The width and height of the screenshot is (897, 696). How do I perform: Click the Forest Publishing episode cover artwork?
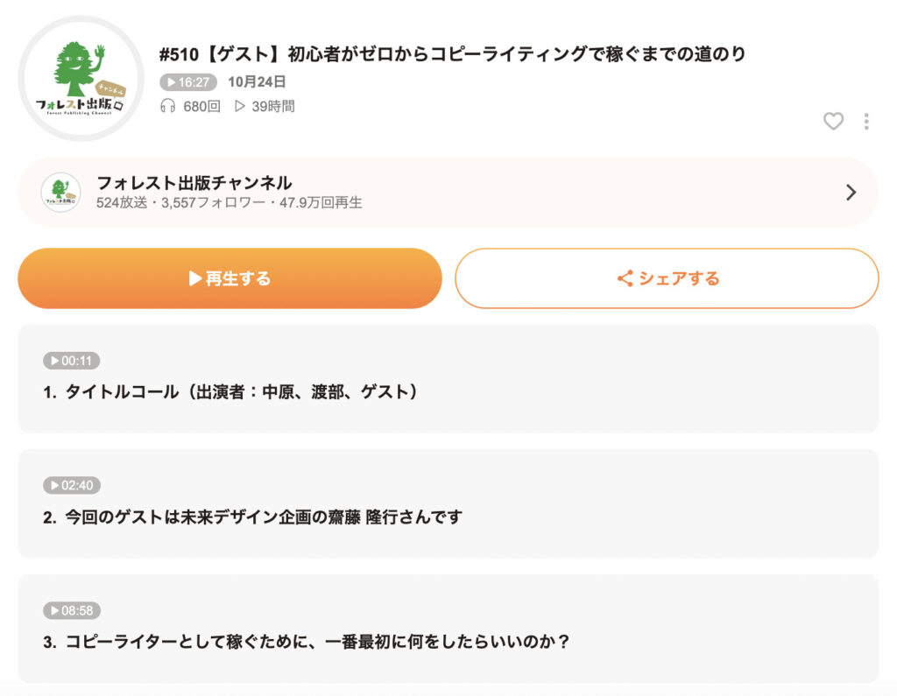(x=81, y=78)
